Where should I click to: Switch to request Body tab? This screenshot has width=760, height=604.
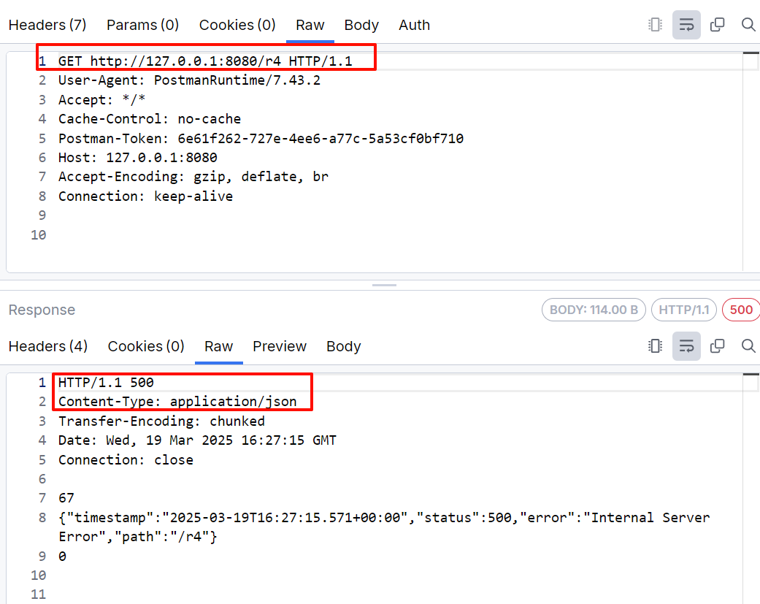(361, 25)
